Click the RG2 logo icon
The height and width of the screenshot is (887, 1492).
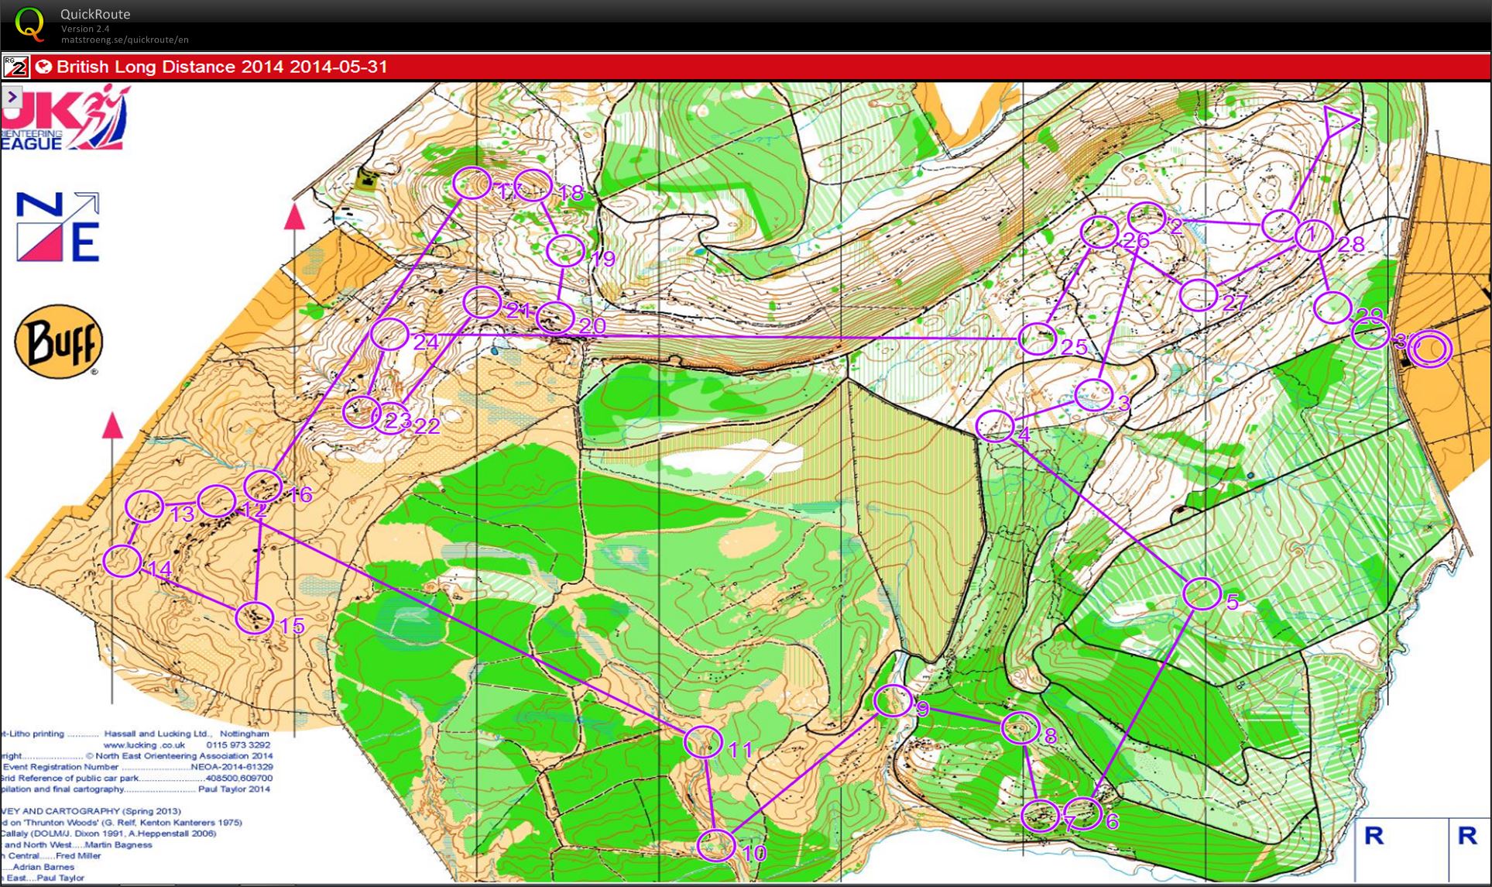pyautogui.click(x=15, y=67)
